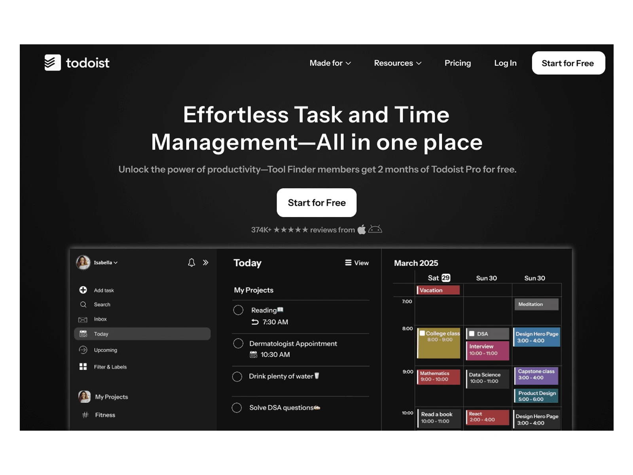
Task: Click Start for Free below the headline
Action: (x=316, y=203)
